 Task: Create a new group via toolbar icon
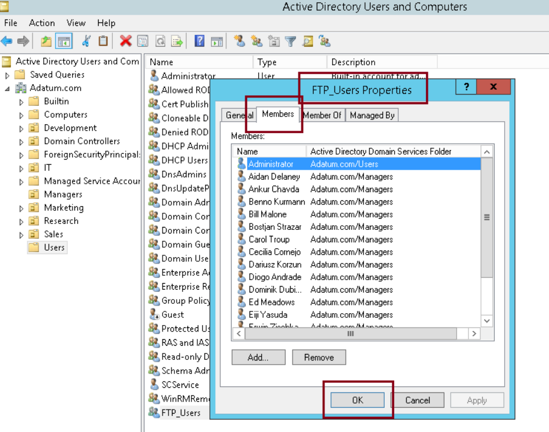(256, 41)
